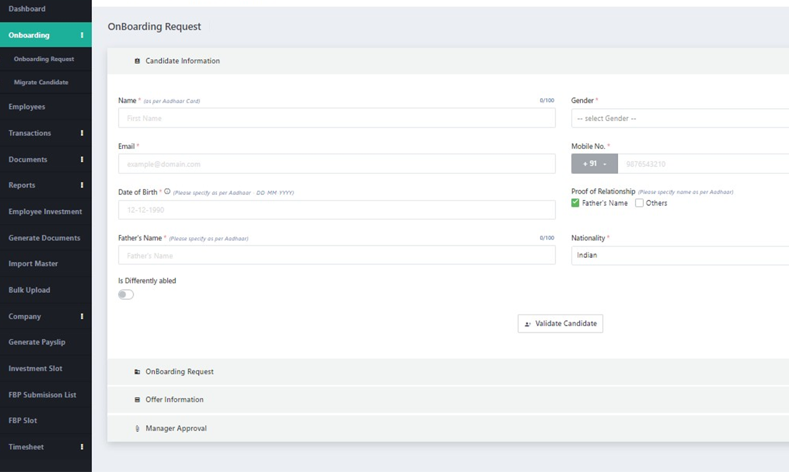Click the Email input field
The image size is (789, 472).
click(x=337, y=164)
